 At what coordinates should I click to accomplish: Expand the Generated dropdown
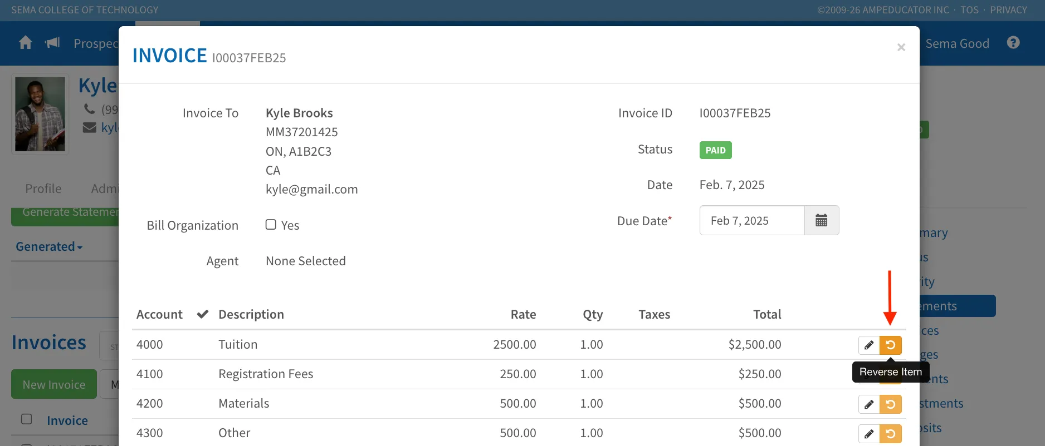tap(49, 246)
